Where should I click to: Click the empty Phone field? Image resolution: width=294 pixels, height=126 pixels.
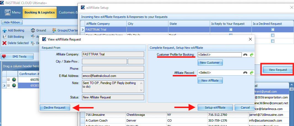pyautogui.click(x=113, y=69)
